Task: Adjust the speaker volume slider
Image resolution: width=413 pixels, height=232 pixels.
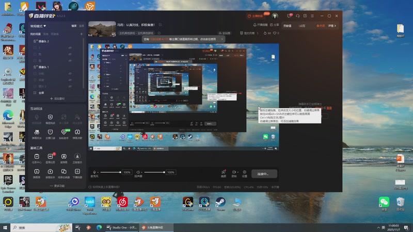Action: [x=154, y=172]
